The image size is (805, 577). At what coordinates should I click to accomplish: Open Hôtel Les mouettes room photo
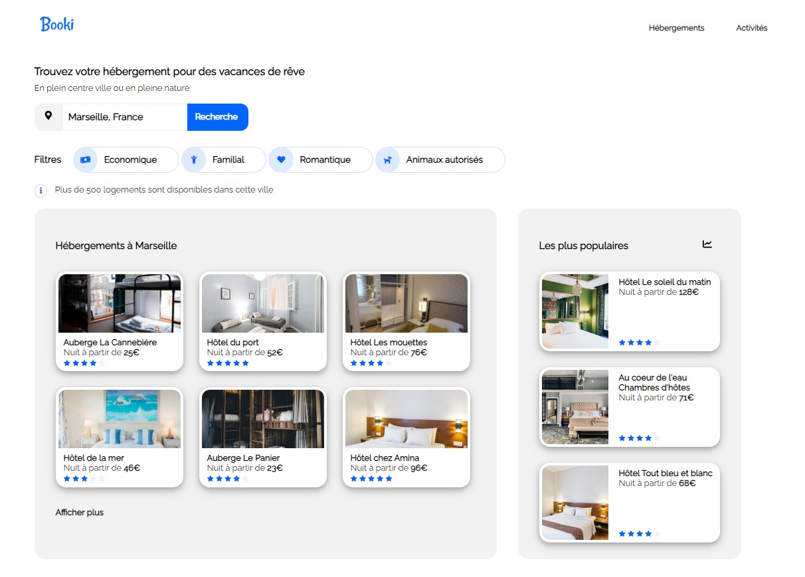(x=406, y=303)
